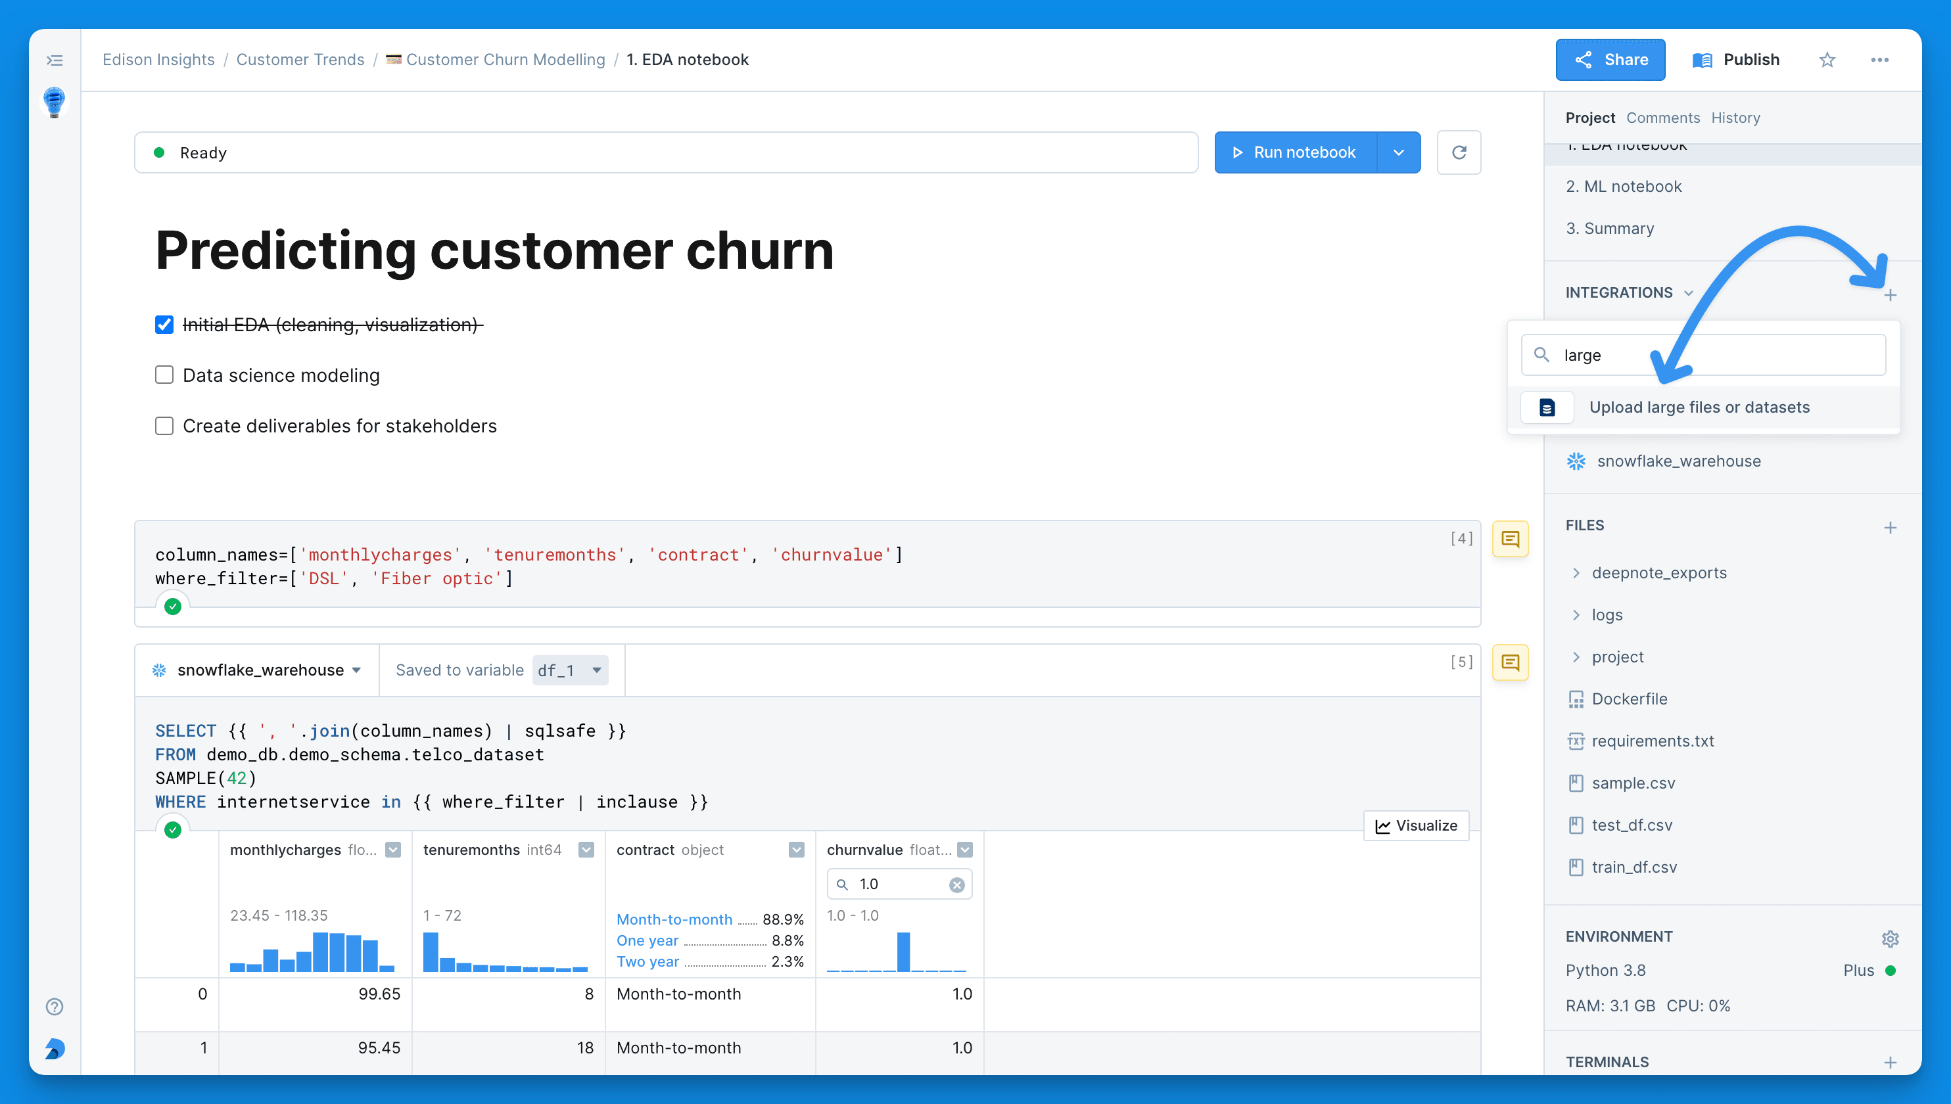Switch to the History tab

click(1735, 118)
